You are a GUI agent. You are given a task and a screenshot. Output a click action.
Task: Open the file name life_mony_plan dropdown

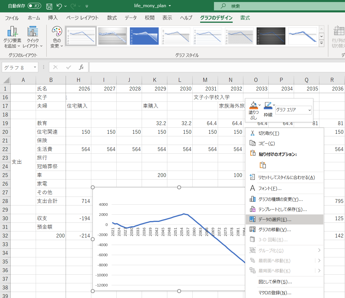tap(170, 6)
